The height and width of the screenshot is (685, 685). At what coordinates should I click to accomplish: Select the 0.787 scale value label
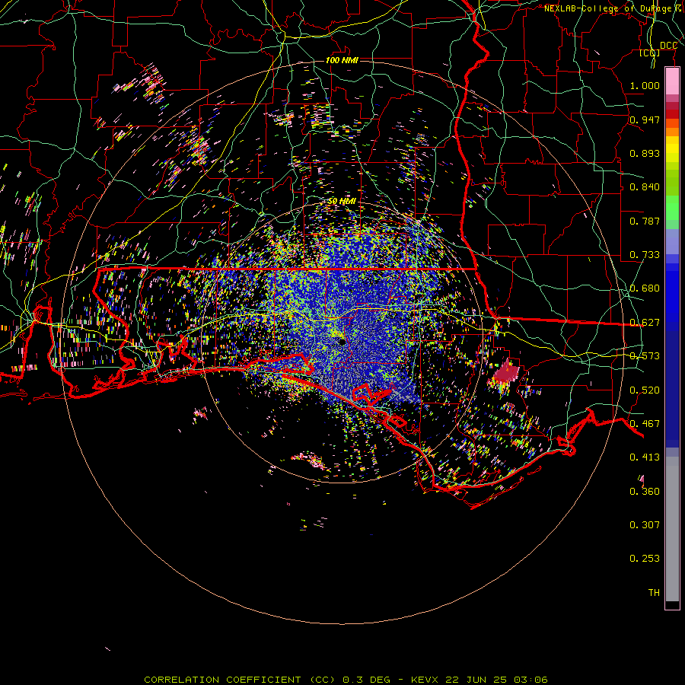pyautogui.click(x=645, y=221)
